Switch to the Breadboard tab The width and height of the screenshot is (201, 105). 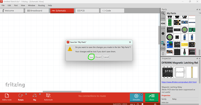(x=37, y=11)
